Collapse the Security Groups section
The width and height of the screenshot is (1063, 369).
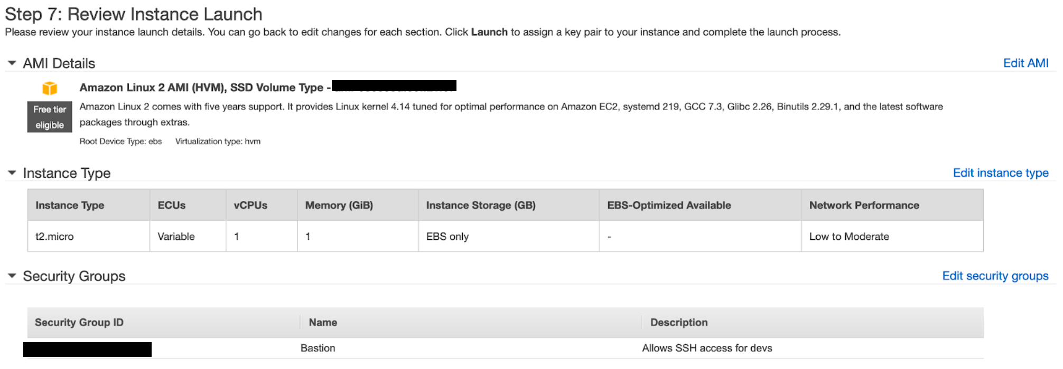pyautogui.click(x=12, y=276)
